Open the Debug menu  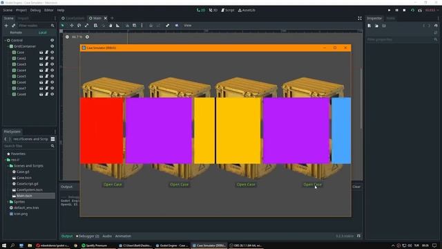tap(35, 10)
